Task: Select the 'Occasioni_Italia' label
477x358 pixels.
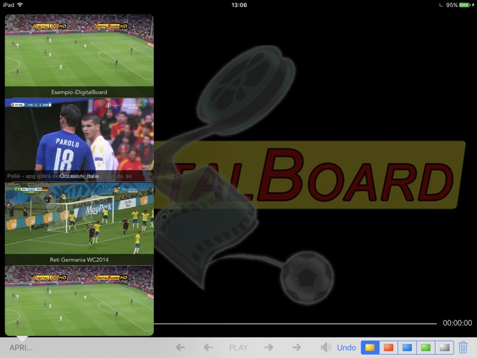Action: coord(79,176)
